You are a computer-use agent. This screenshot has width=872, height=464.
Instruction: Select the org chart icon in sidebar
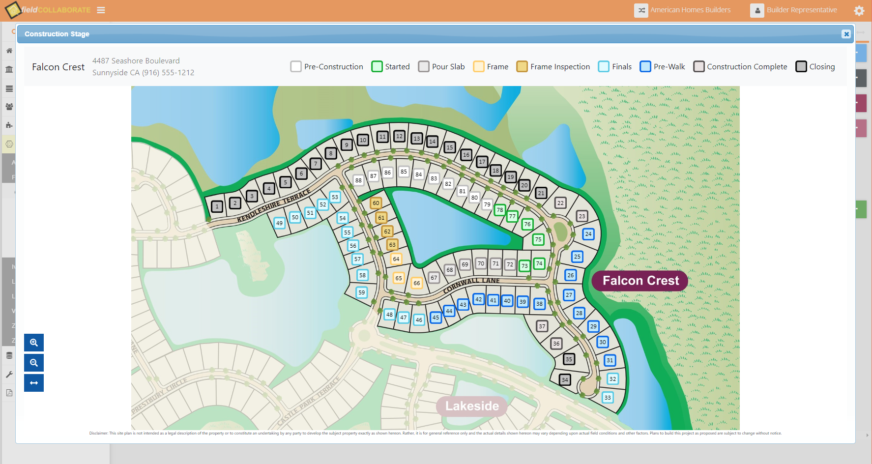click(9, 125)
